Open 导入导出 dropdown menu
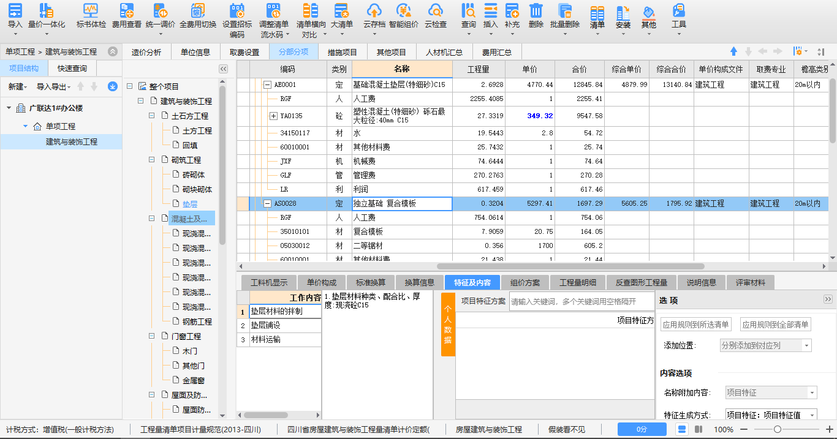 pyautogui.click(x=53, y=87)
